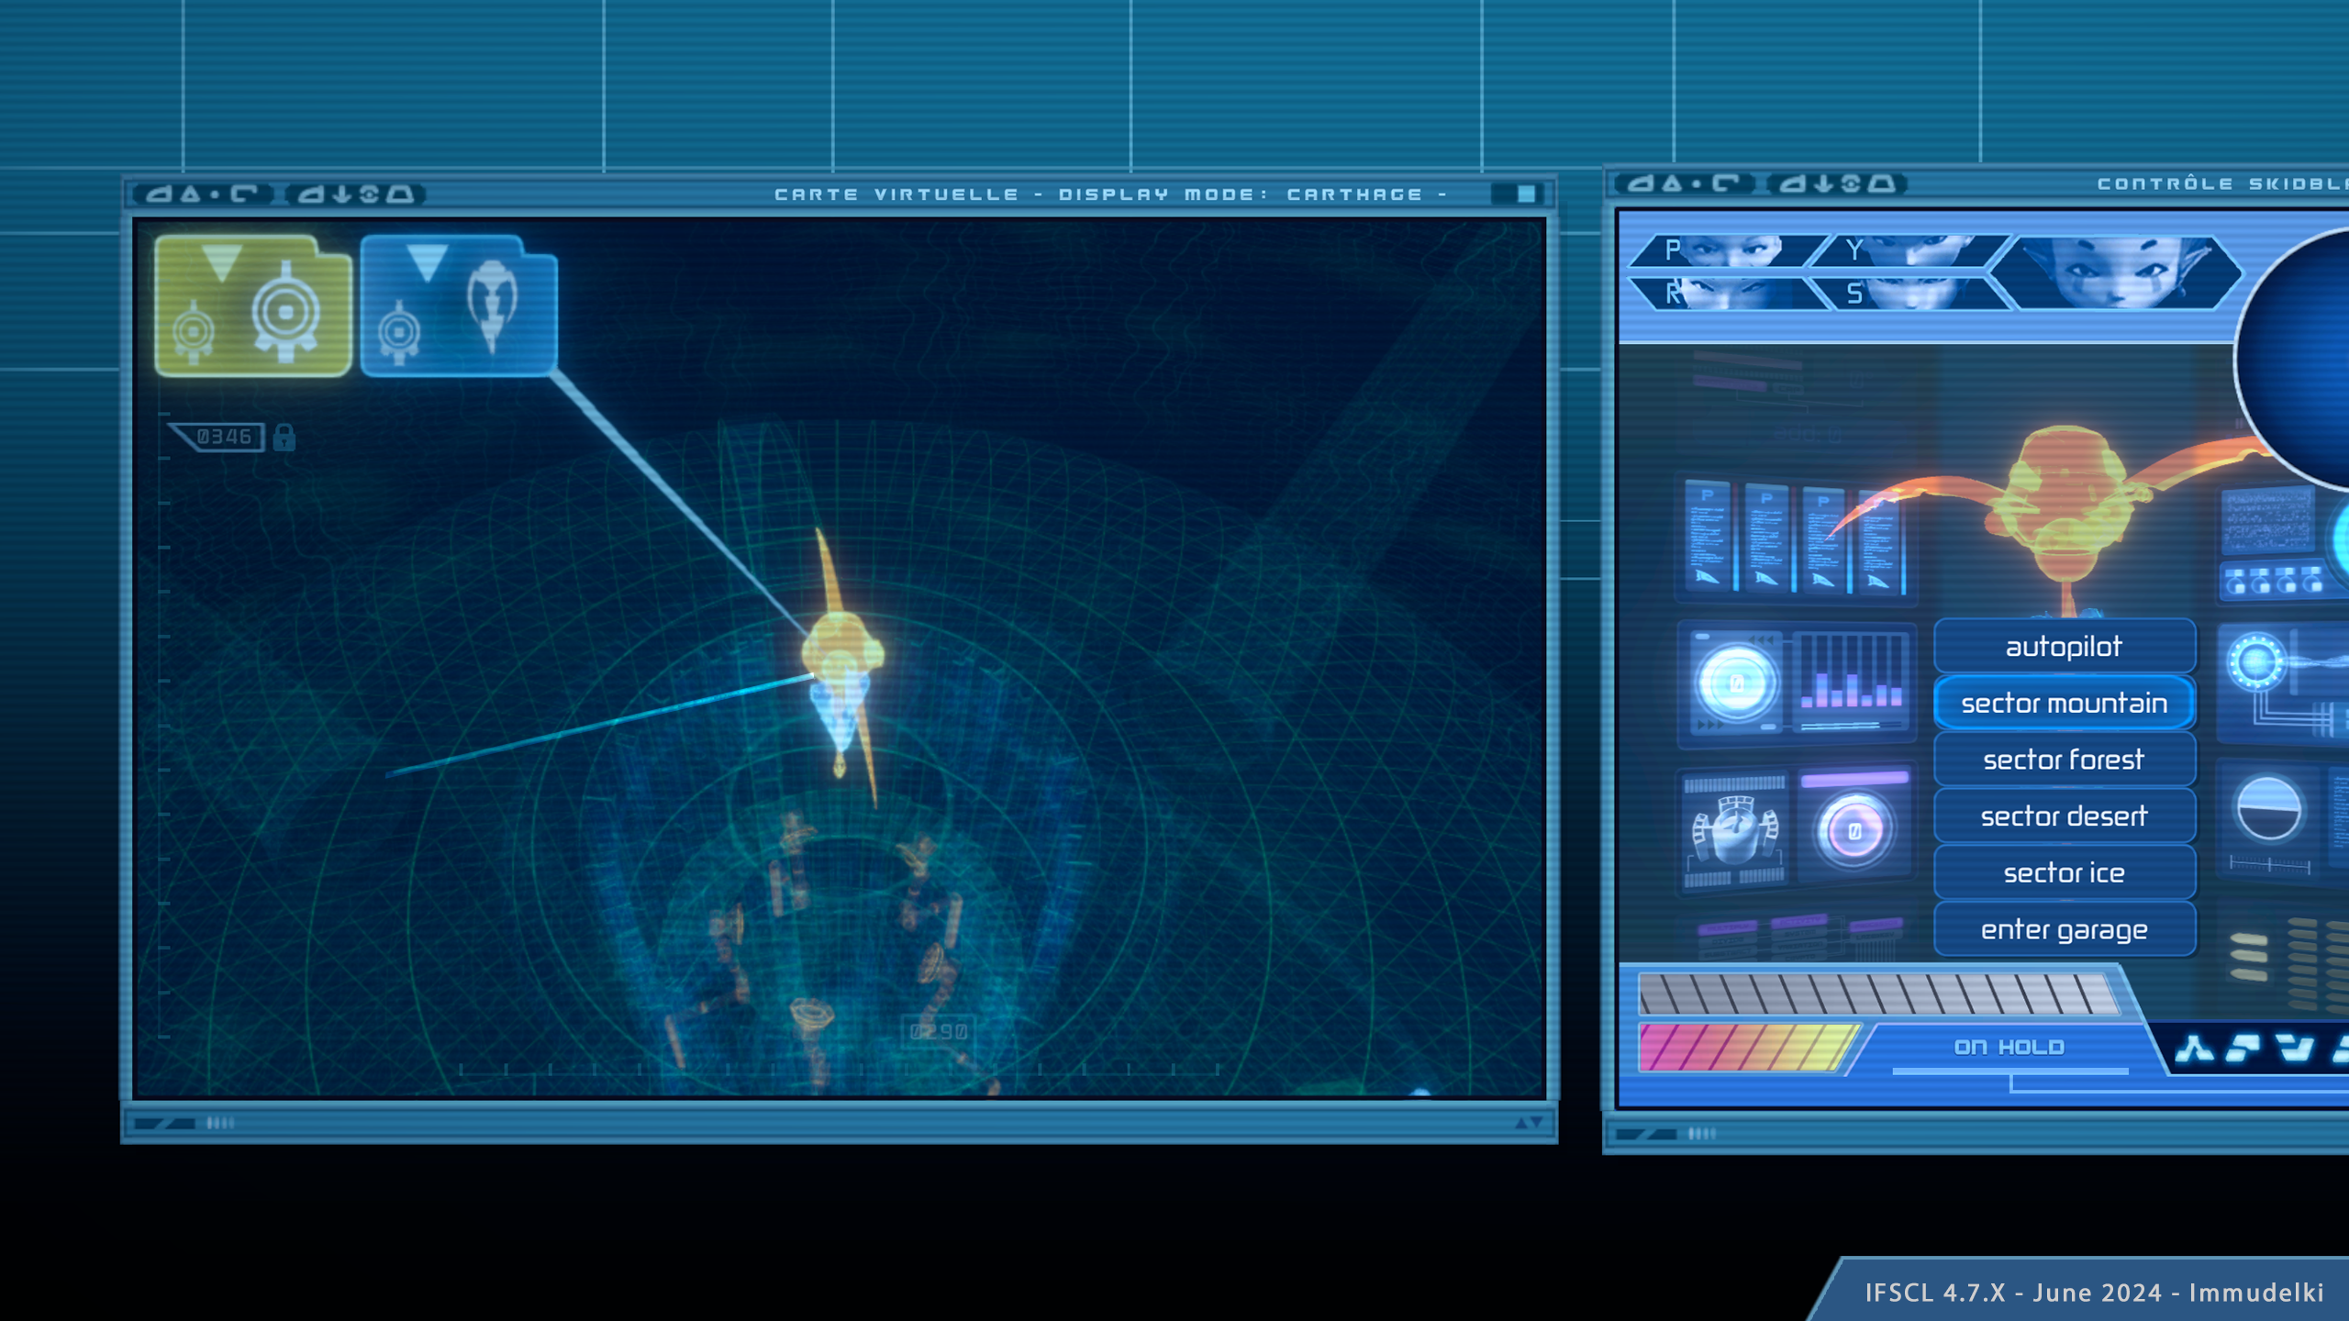Click the Skidbladnir ship schematic icon

(1733, 831)
